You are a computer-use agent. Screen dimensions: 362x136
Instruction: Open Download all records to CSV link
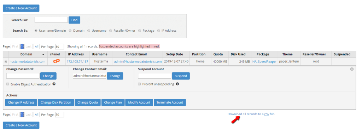point(251,114)
